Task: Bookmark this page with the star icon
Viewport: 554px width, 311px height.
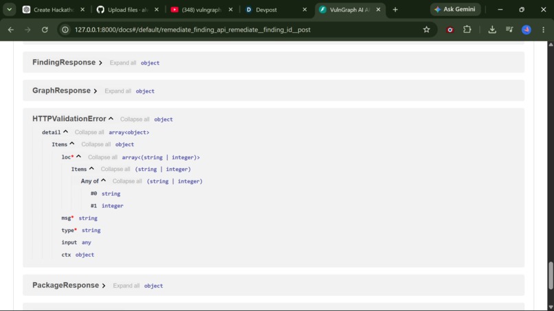Action: click(426, 30)
